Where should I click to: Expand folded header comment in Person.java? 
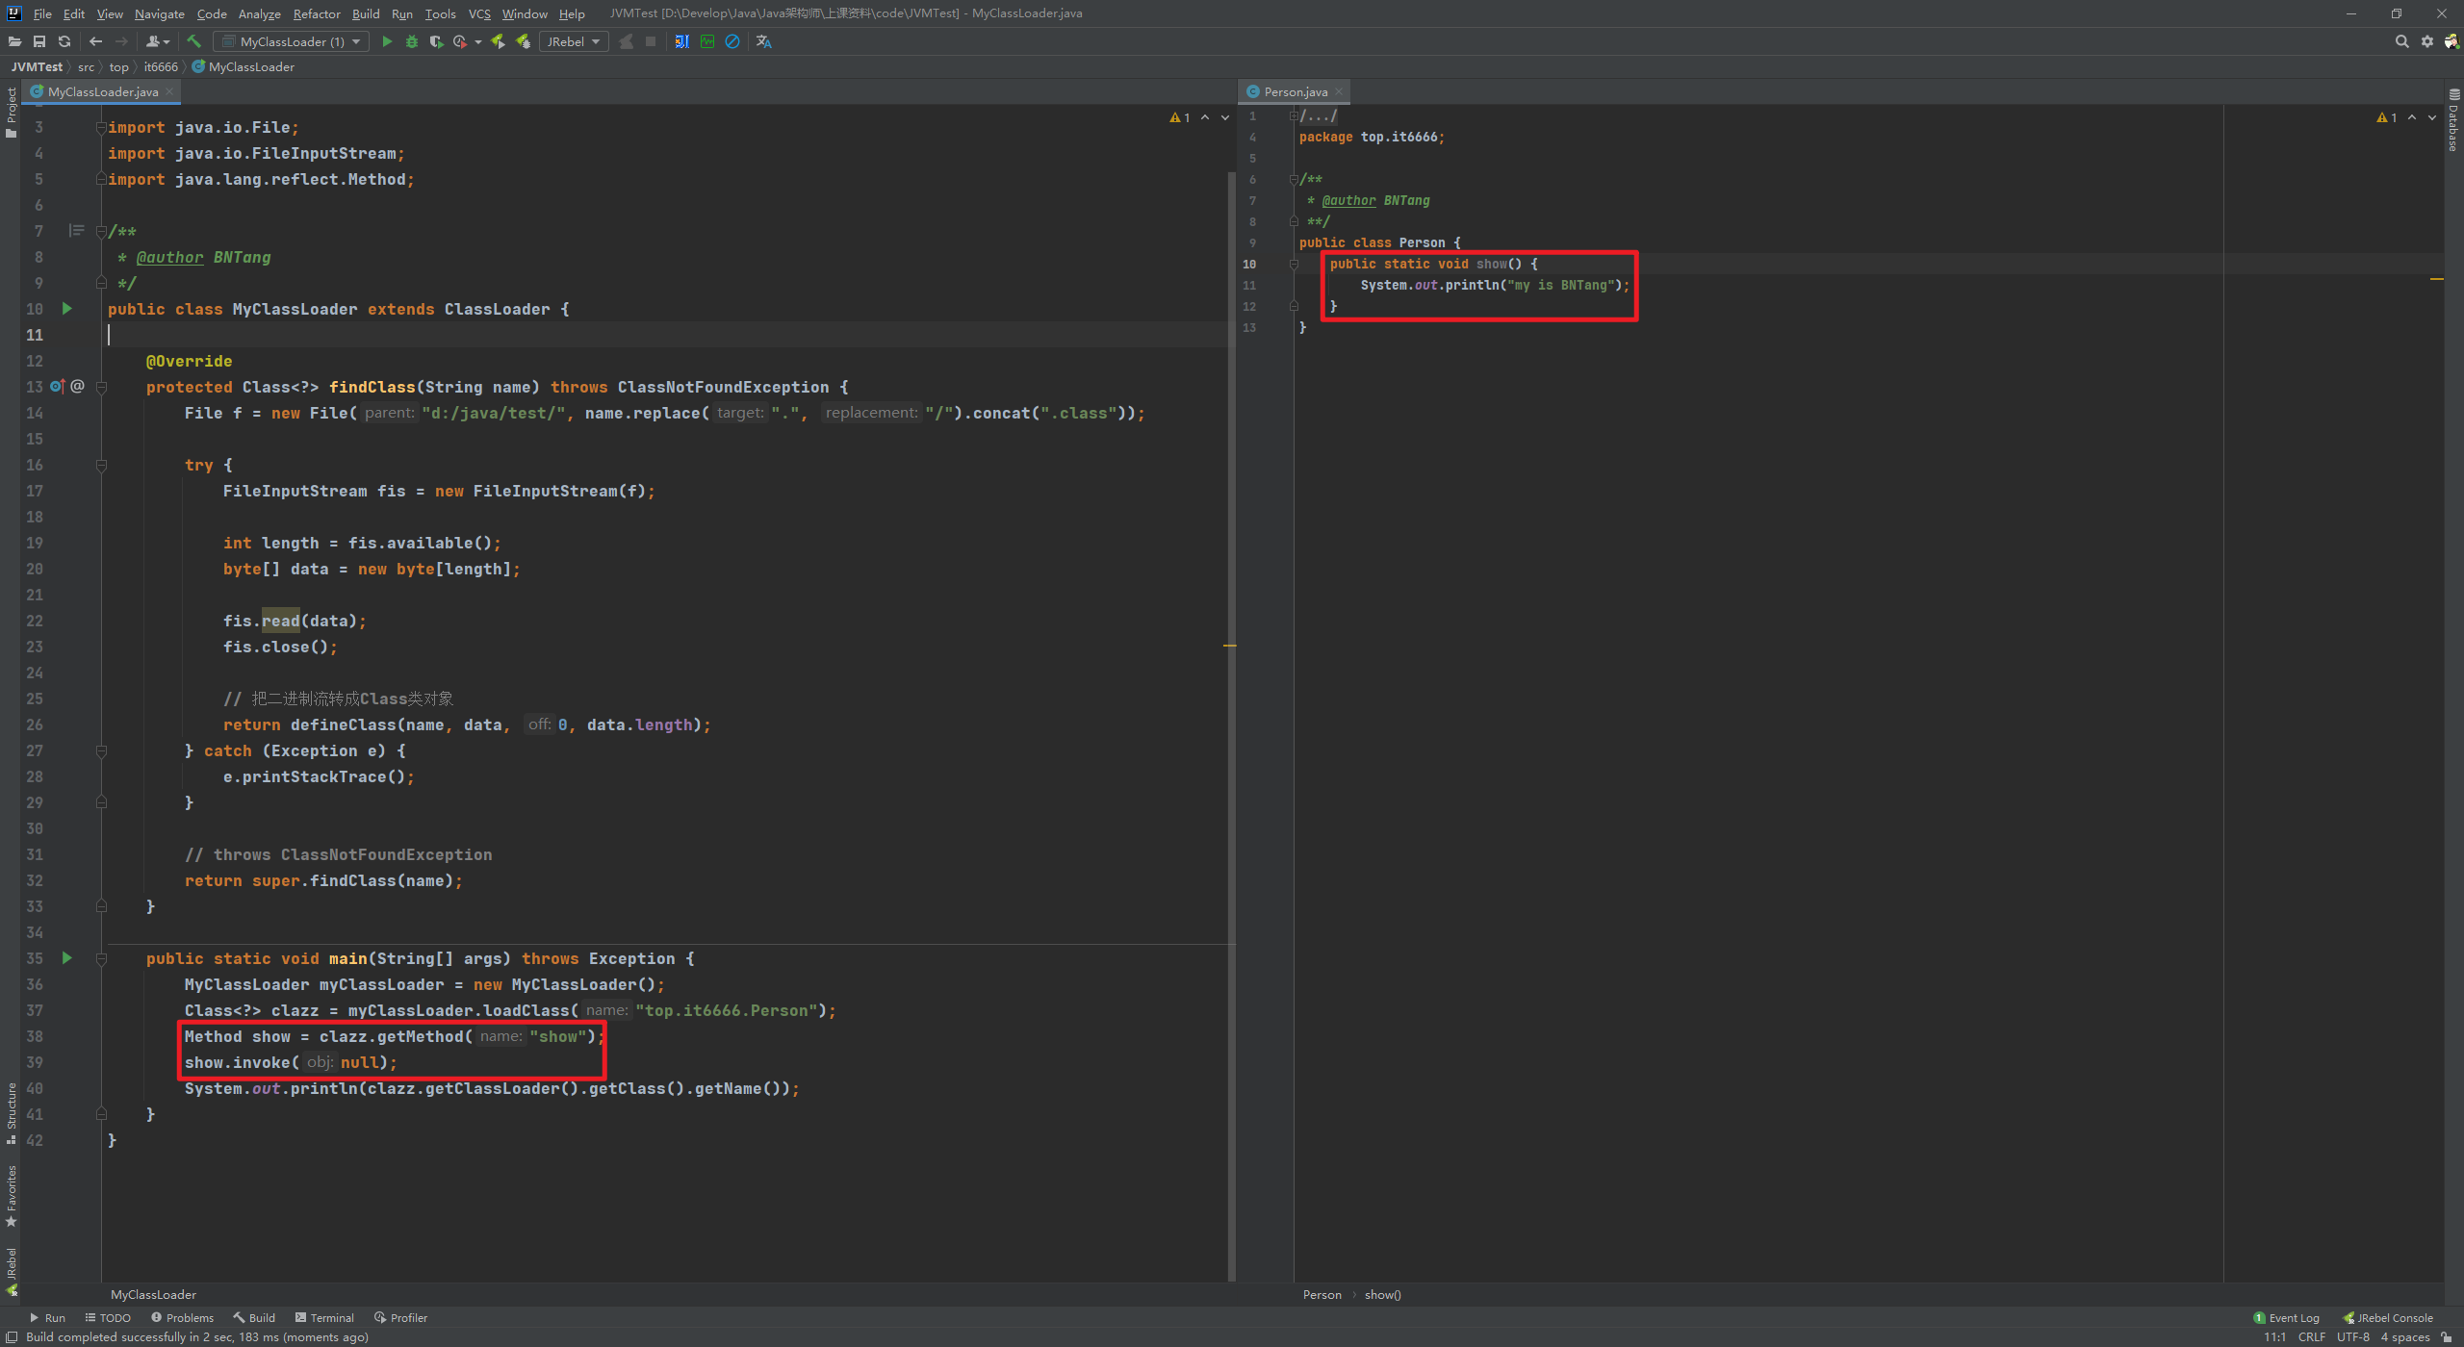coord(1294,116)
